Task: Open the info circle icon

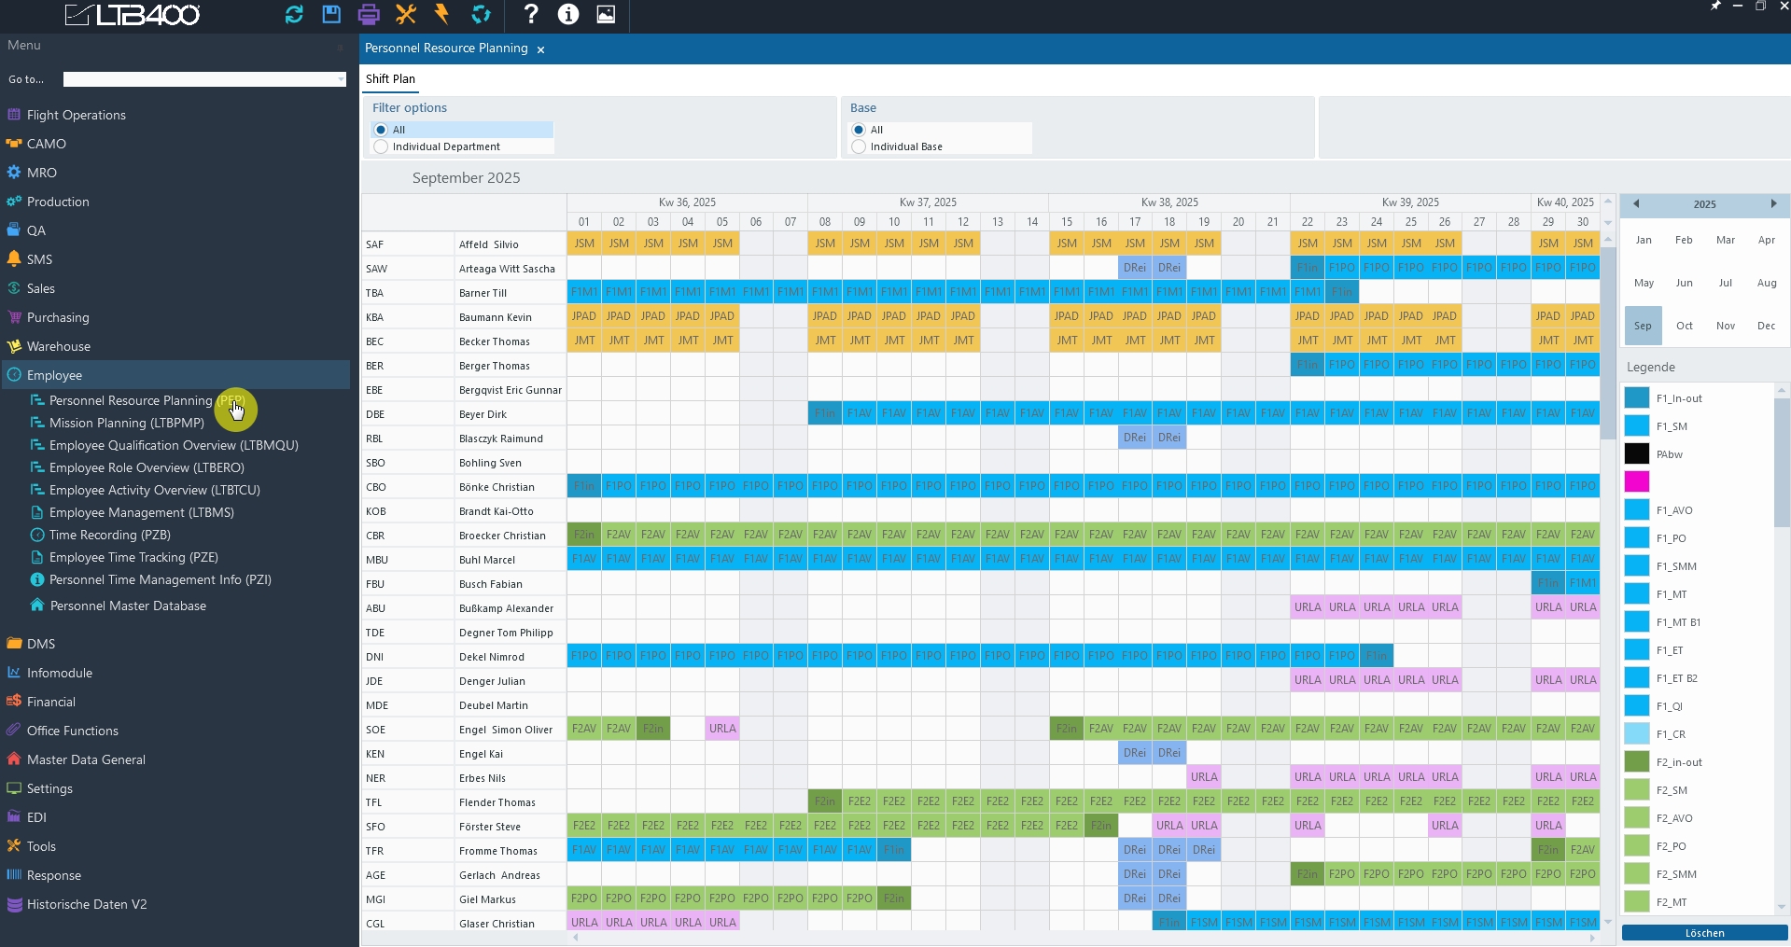Action: click(x=568, y=14)
